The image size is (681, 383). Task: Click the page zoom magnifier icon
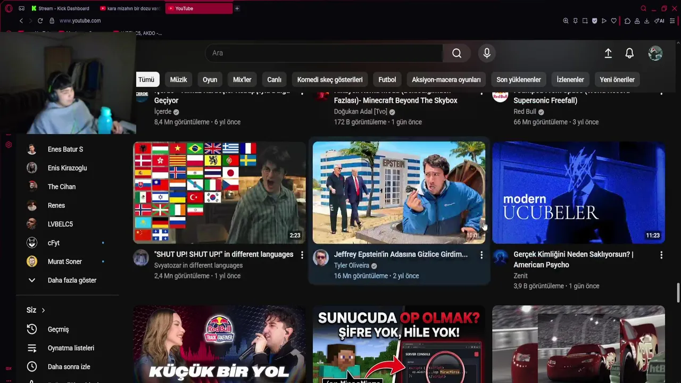566,21
